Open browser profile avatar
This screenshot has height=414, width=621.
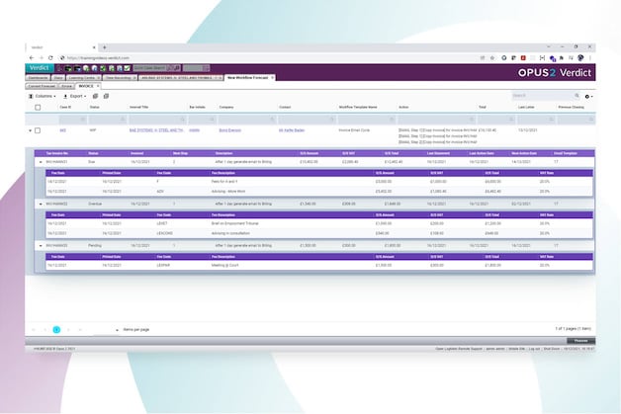[x=580, y=57]
